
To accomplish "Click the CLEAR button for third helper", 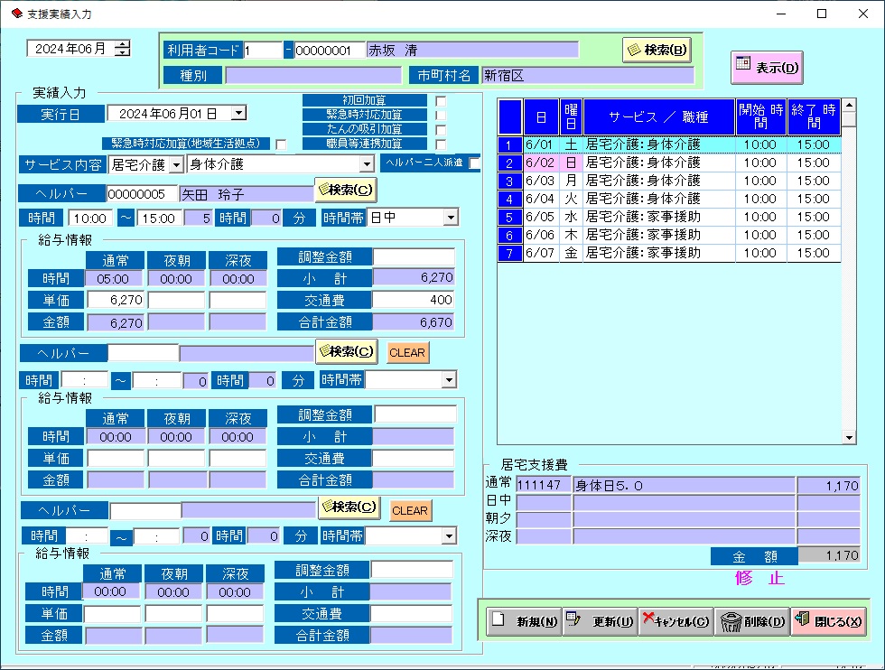I will point(410,511).
